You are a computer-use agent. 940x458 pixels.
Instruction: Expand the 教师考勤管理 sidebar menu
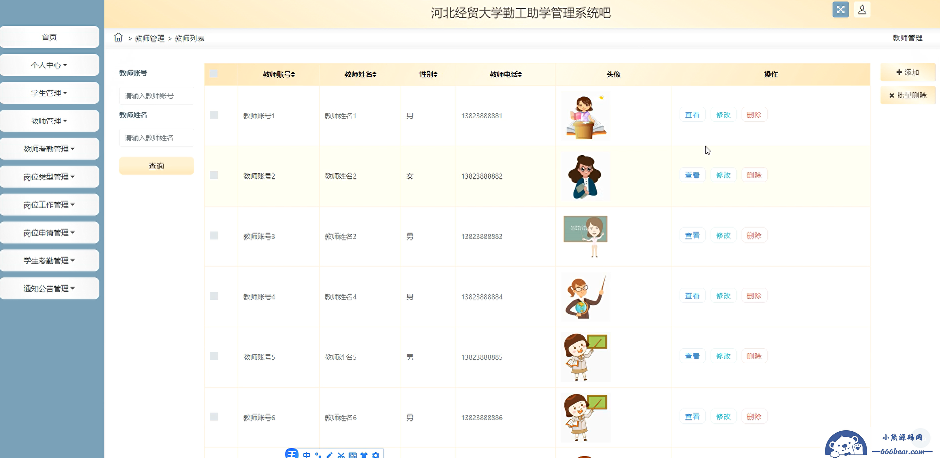49,149
